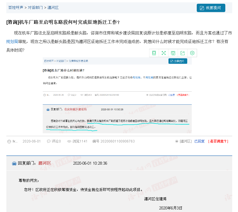Screen dimensions: 238x212
Task: Click the red 是否满意? rating link
Action: (218, 141)
